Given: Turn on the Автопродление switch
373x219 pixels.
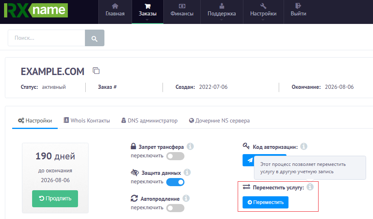Looking at the screenshot, I should [175, 208].
